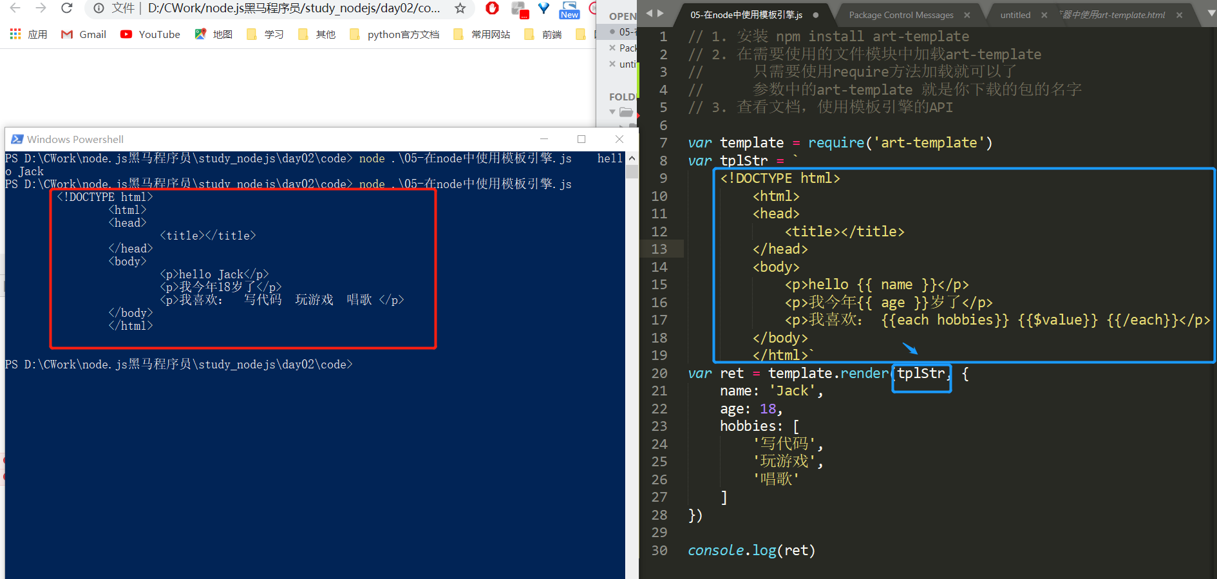Open the YouTube bookmark

point(150,34)
